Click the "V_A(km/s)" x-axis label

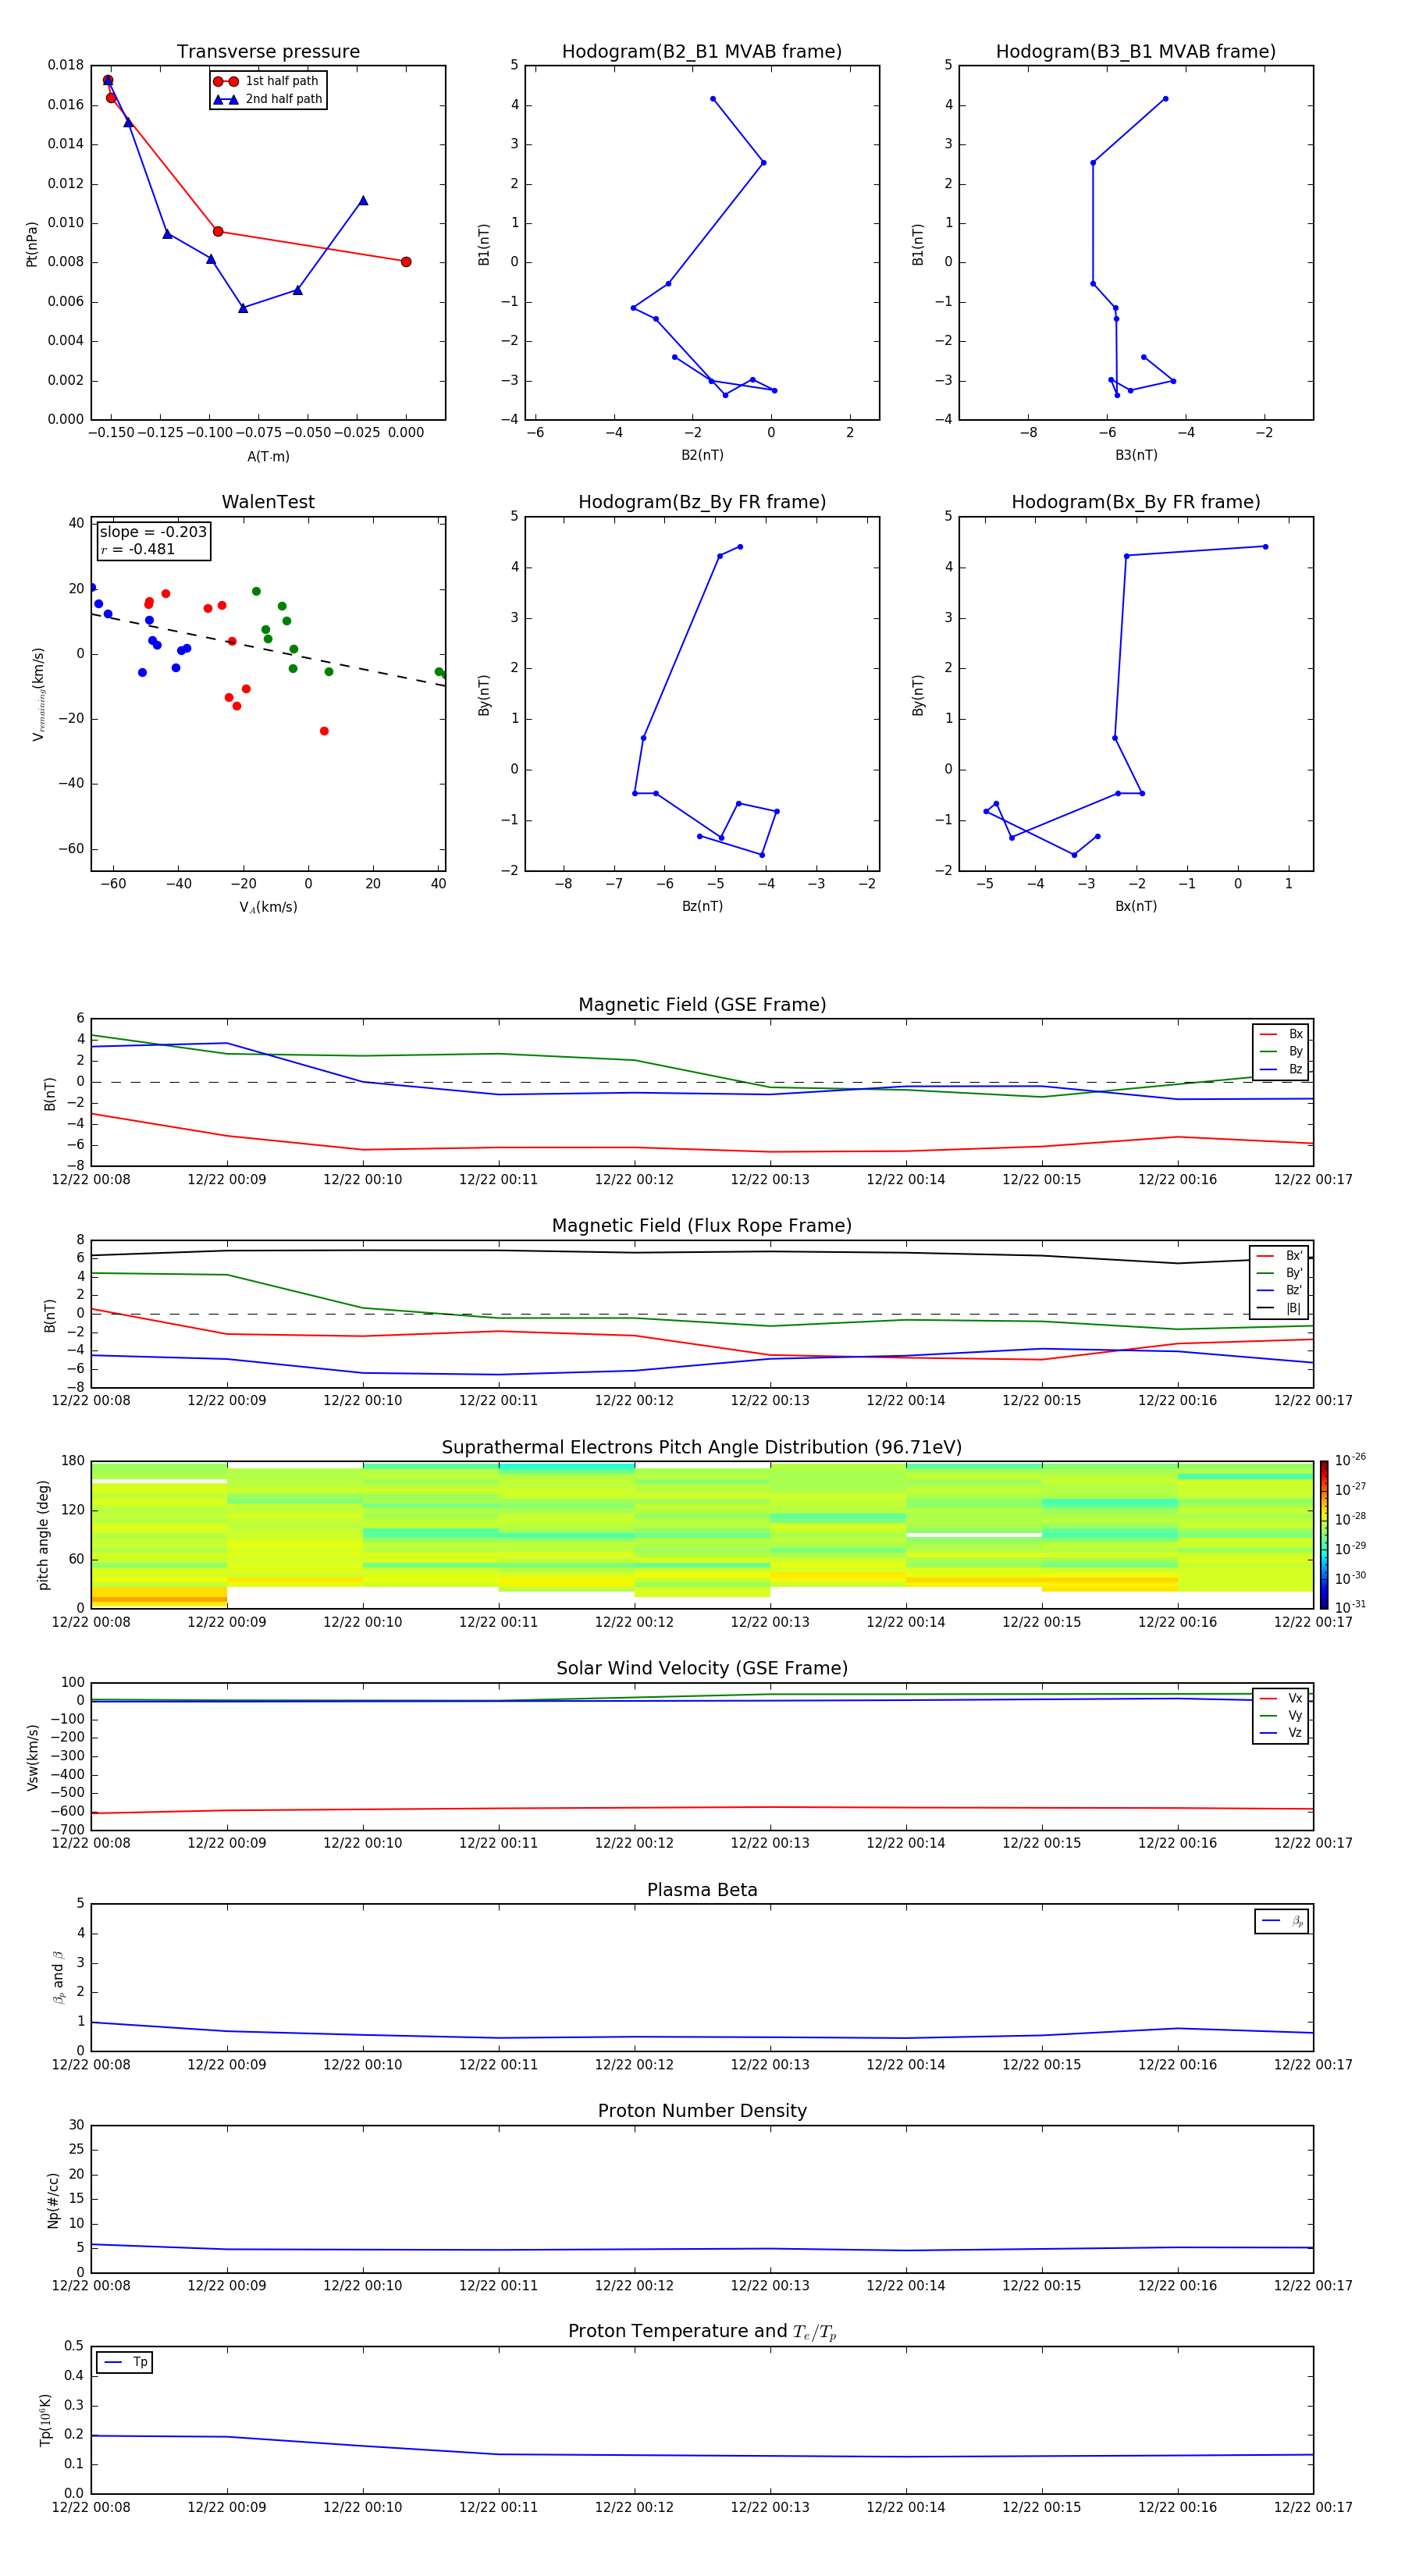click(268, 907)
